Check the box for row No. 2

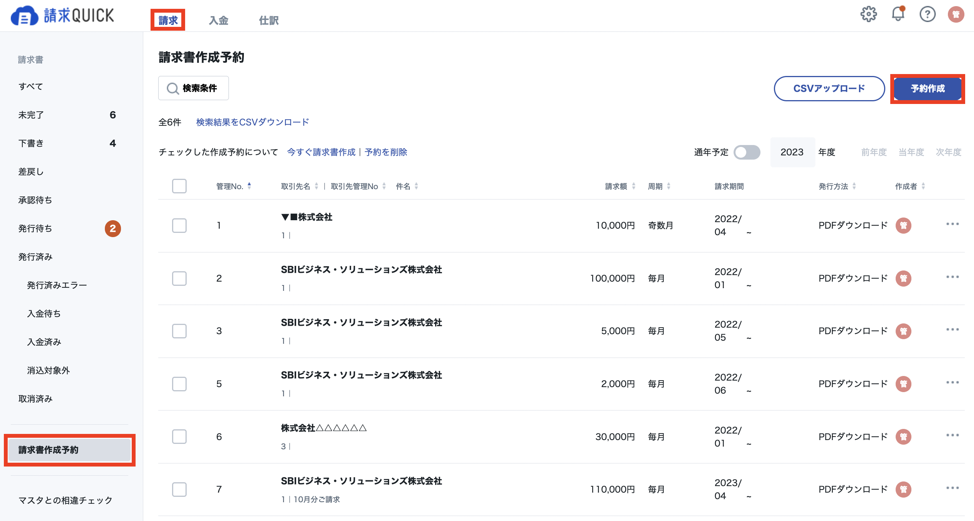pyautogui.click(x=179, y=279)
